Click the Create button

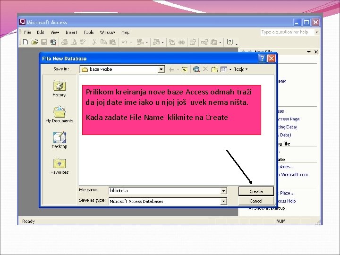click(256, 191)
